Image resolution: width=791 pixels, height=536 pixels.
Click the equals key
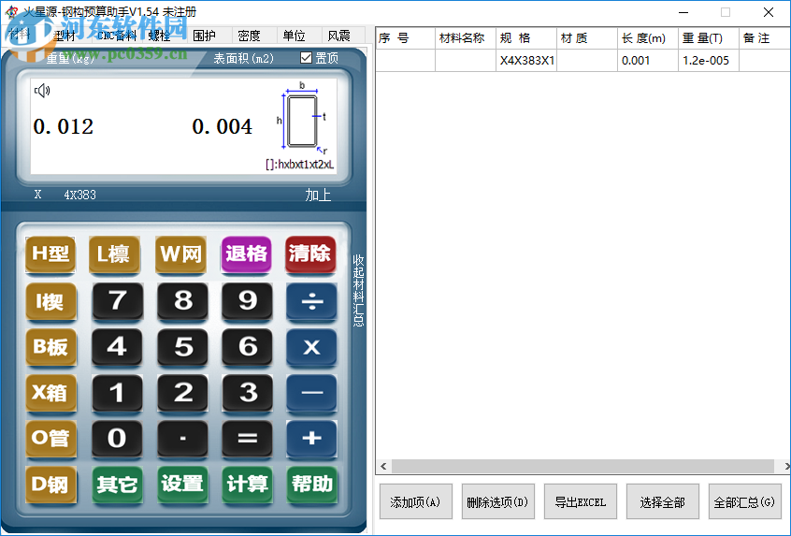[247, 438]
